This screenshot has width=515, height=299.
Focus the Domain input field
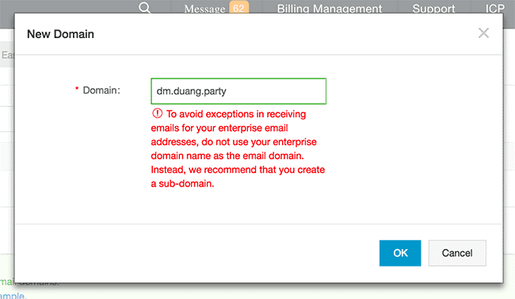point(238,91)
